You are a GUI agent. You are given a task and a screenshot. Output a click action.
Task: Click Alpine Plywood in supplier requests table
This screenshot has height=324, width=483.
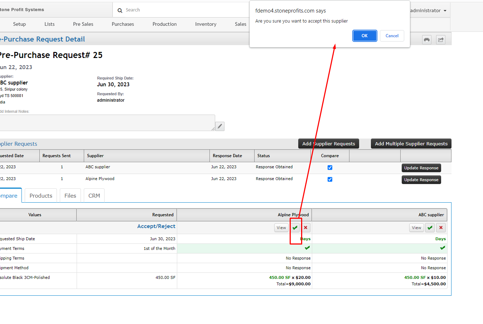[100, 179]
